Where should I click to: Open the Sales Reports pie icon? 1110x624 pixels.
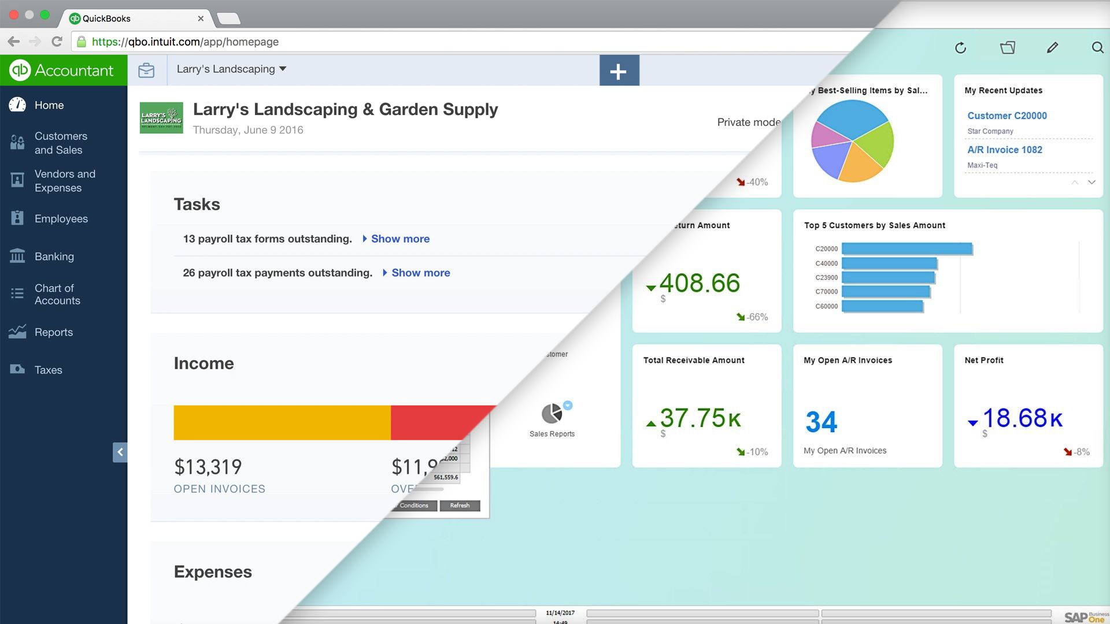click(x=552, y=413)
